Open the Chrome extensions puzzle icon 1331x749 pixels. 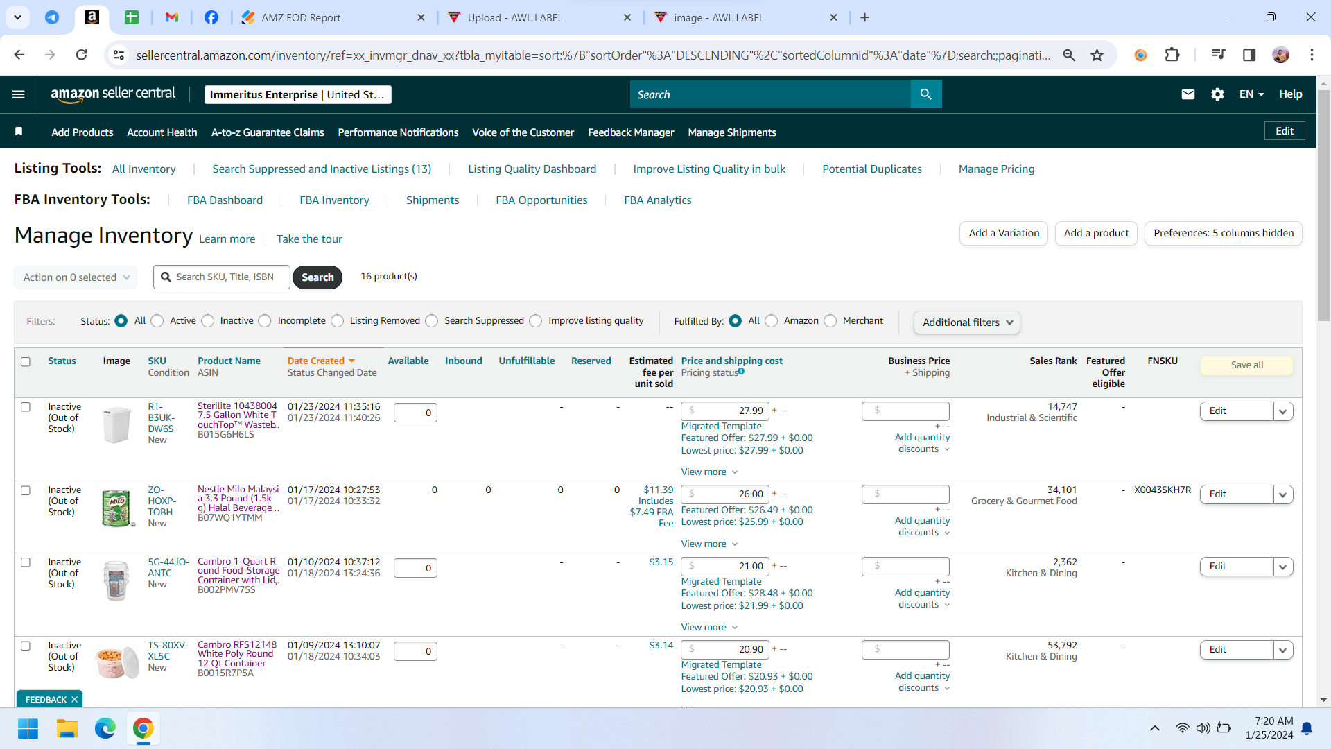pos(1172,55)
